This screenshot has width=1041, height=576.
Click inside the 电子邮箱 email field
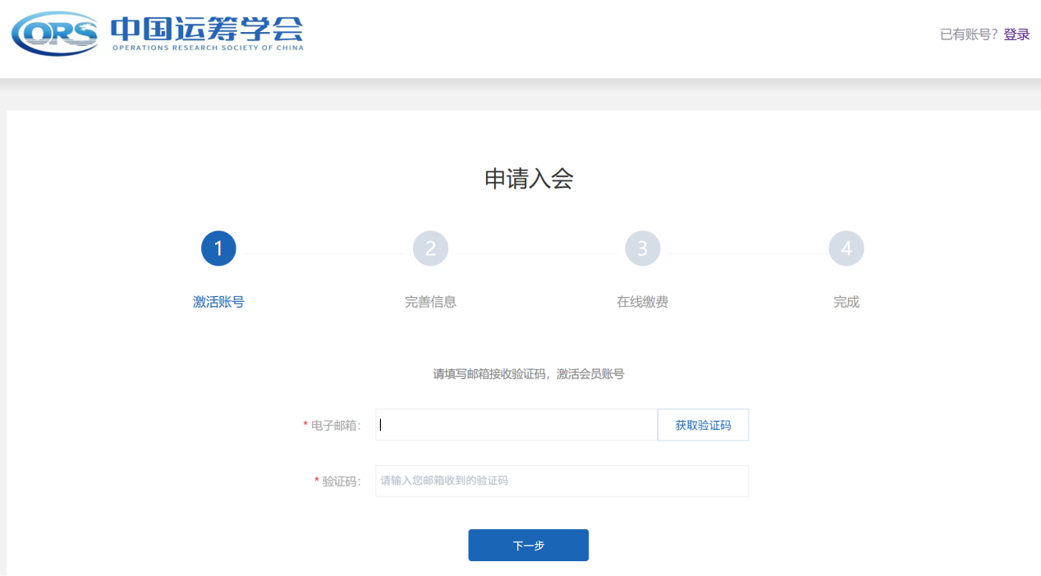pos(516,424)
